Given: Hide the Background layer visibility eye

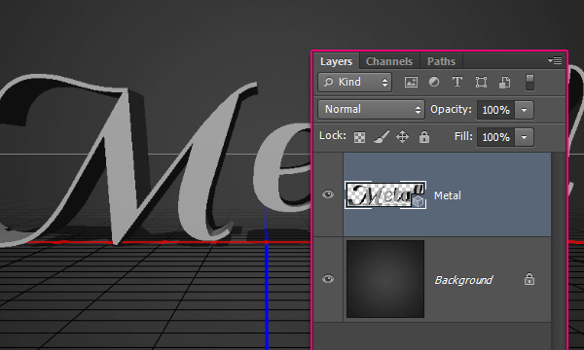Looking at the screenshot, I should [328, 279].
